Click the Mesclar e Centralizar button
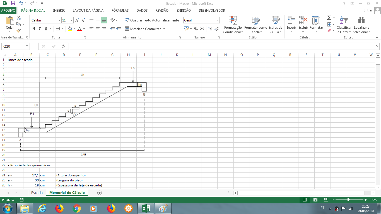Viewport: 381px width, 214px height. click(x=145, y=29)
